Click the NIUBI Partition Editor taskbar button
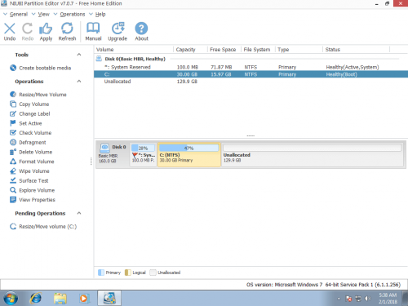 (109, 299)
